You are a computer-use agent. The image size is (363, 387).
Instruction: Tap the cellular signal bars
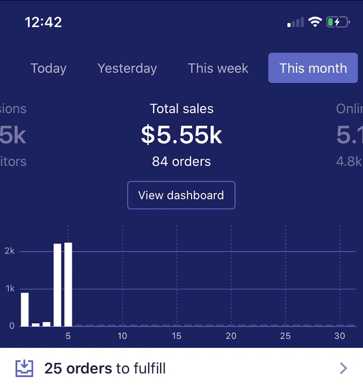[x=296, y=23]
